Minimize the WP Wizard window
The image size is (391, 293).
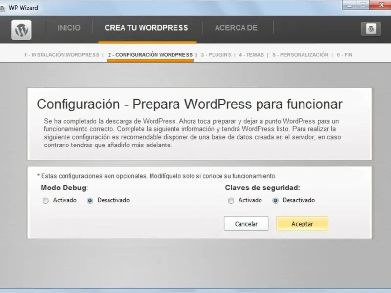pos(349,5)
